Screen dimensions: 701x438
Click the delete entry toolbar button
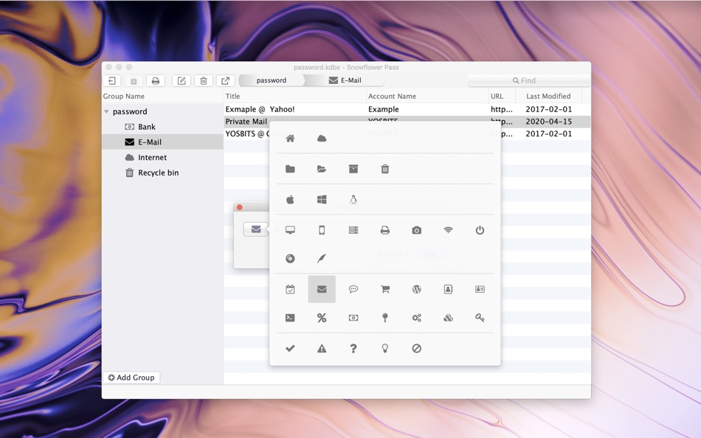coord(204,80)
